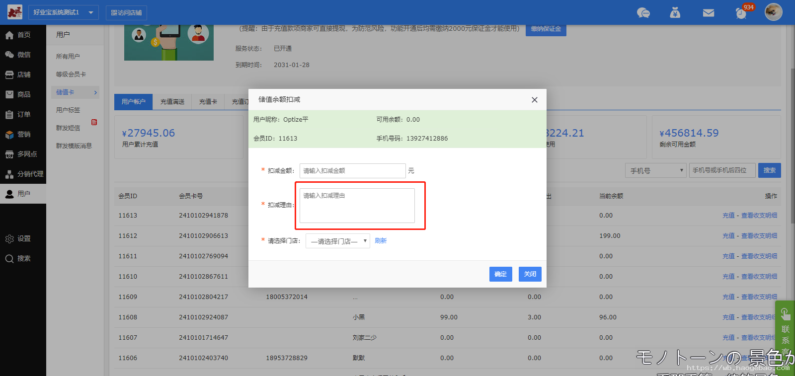Open 等级会员卡 in the submenu

[x=71, y=75]
